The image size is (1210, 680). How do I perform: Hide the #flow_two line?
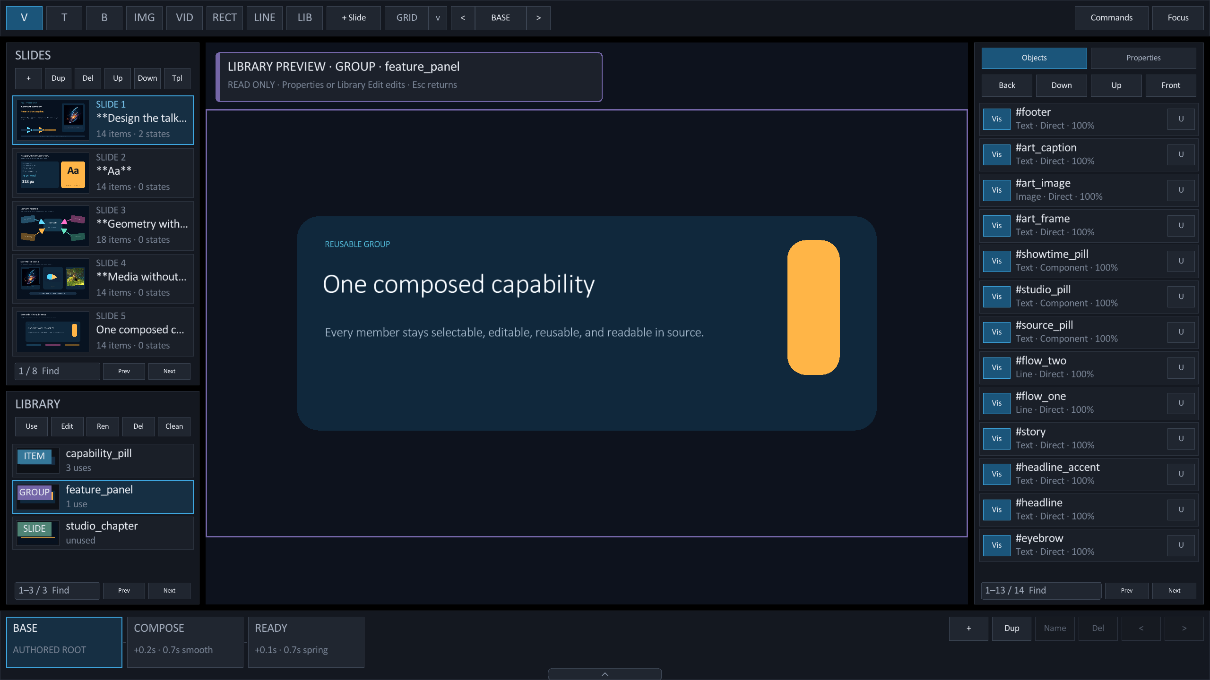click(997, 367)
